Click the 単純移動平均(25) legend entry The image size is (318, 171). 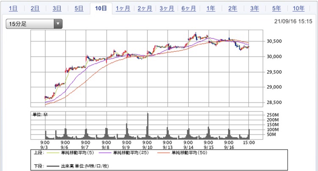(x=131, y=152)
